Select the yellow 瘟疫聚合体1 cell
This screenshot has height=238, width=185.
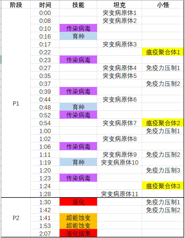click(163, 52)
